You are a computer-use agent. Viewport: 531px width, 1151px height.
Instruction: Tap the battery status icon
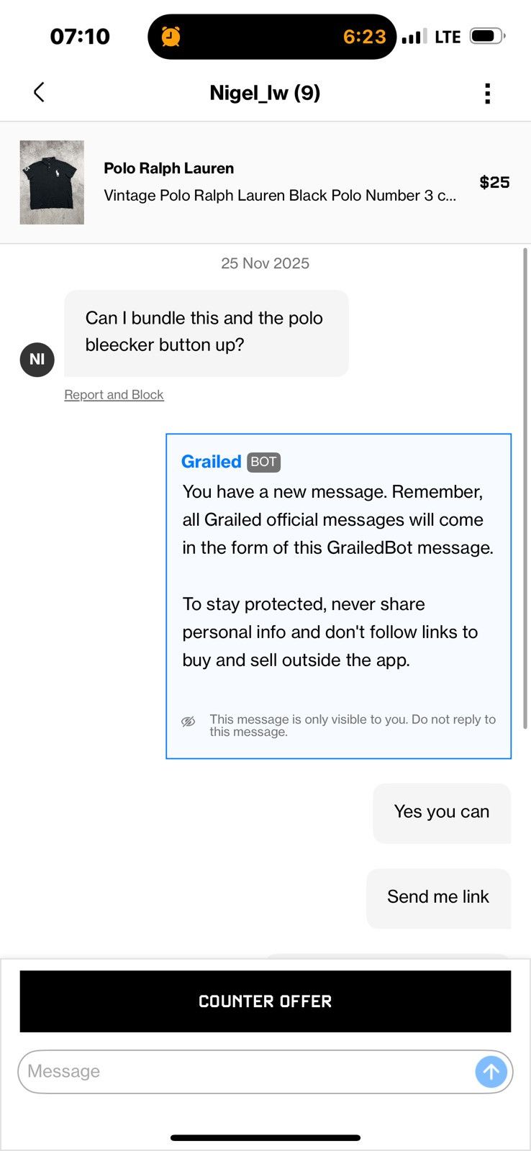[487, 36]
